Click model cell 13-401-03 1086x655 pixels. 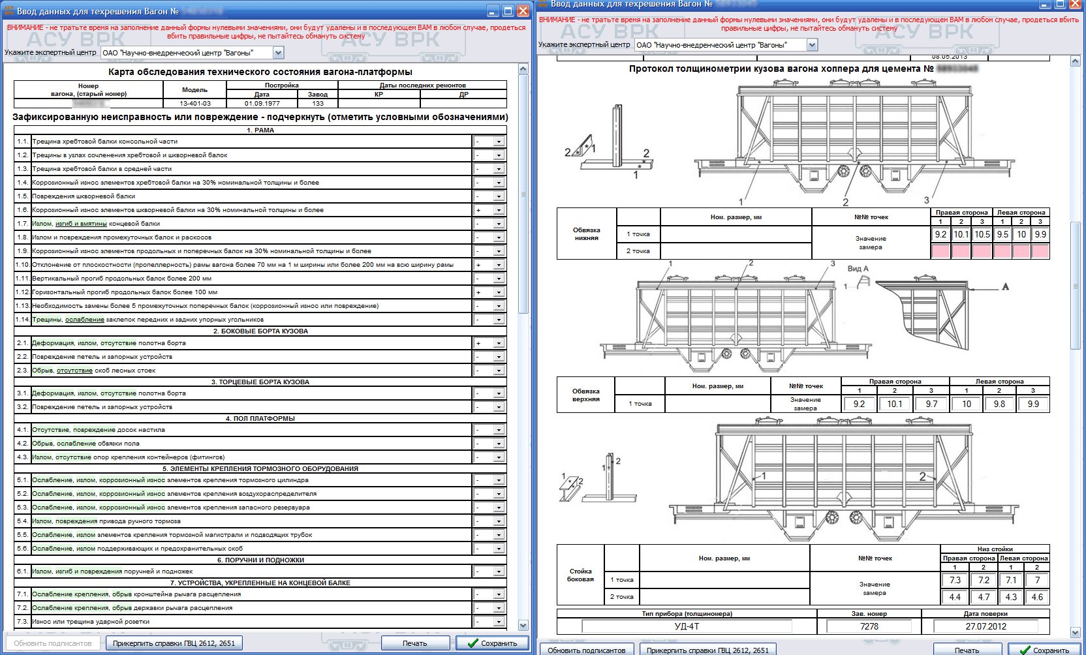(195, 103)
